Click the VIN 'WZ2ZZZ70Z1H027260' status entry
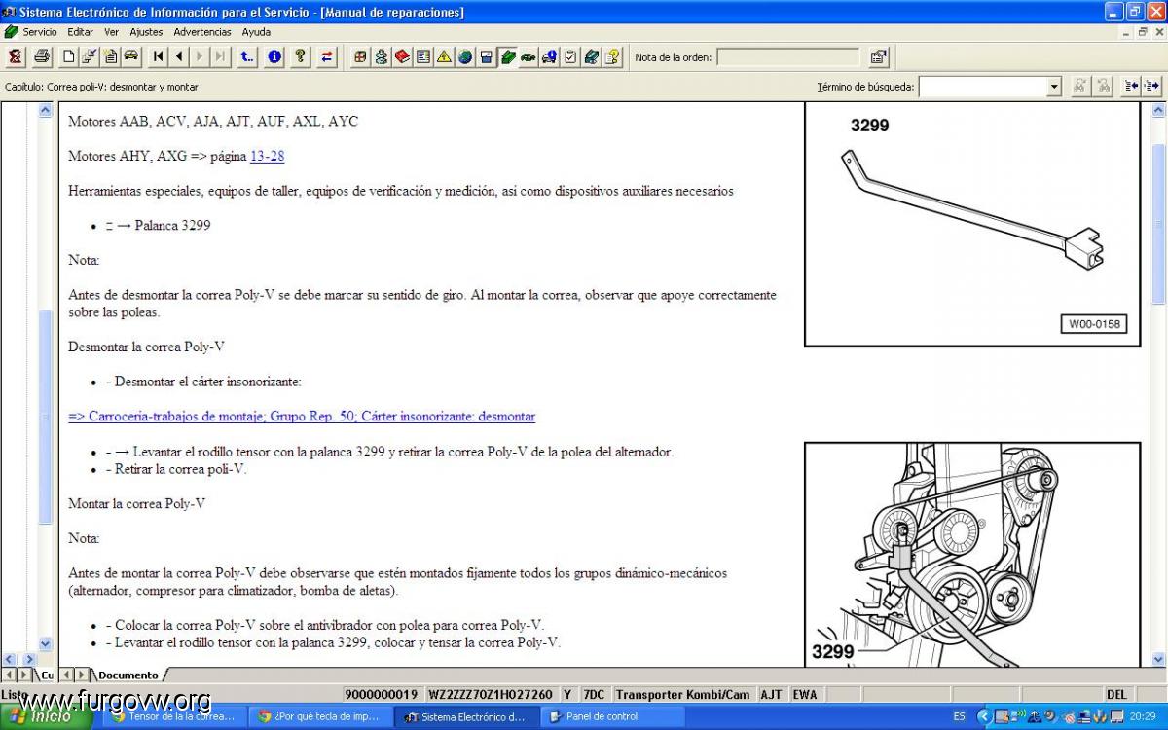 490,695
